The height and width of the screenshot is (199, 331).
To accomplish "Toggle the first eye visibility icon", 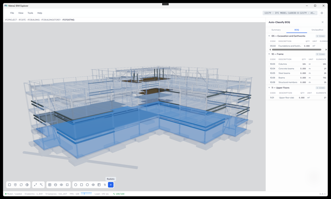I will click(x=61, y=185).
